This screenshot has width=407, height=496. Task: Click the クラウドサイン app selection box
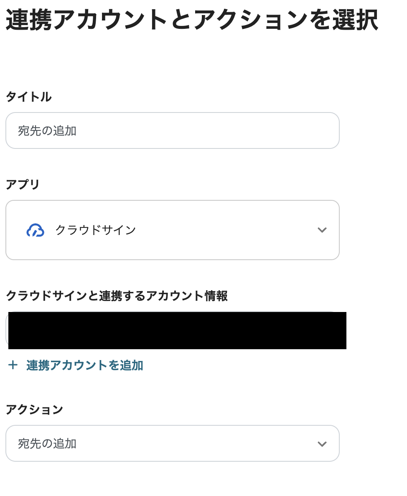(x=172, y=230)
